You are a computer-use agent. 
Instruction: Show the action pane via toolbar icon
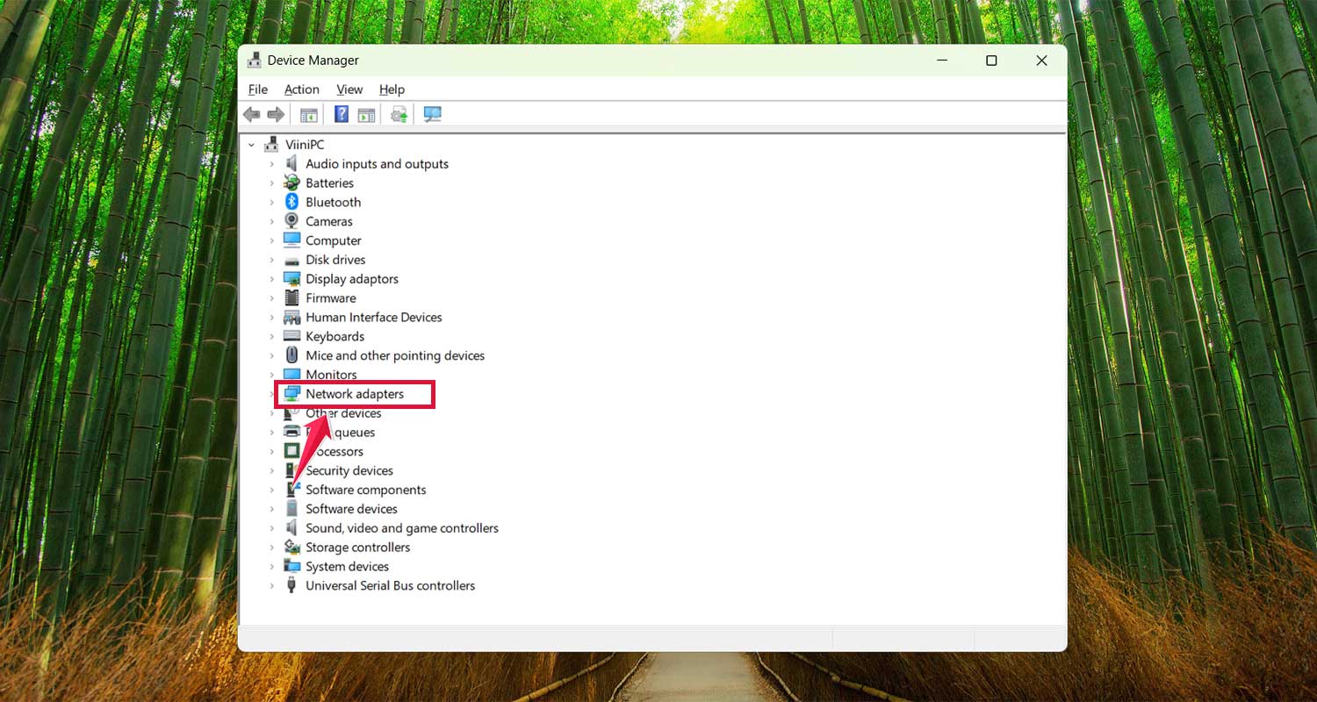pos(366,114)
